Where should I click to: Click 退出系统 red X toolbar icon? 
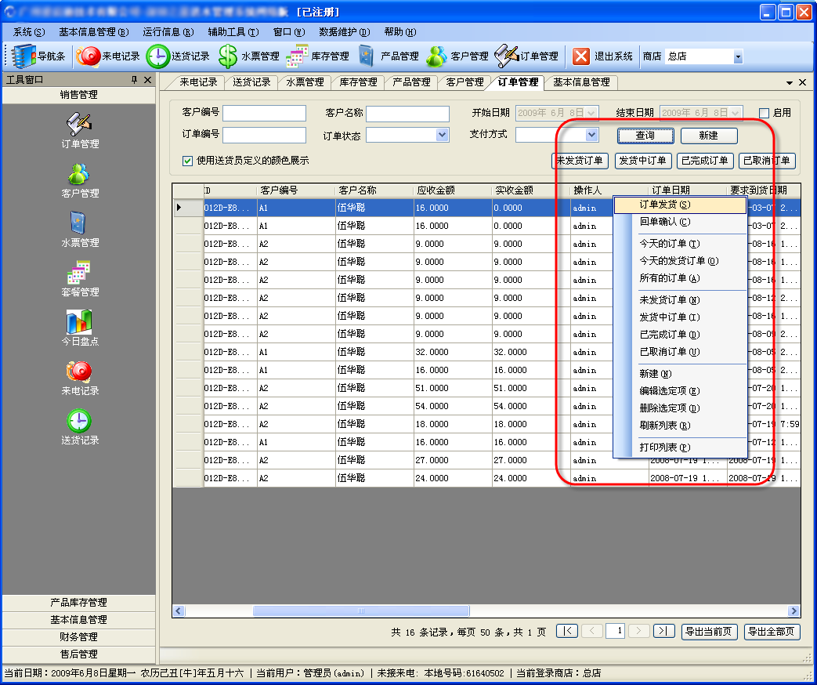click(x=581, y=56)
